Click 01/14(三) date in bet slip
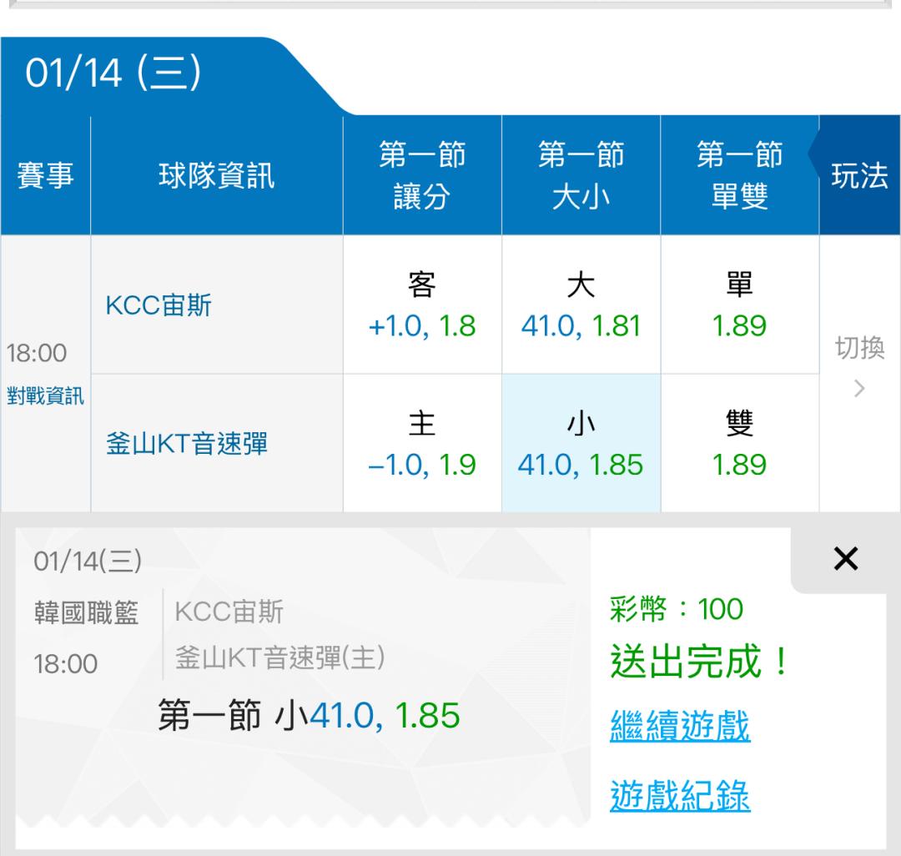Viewport: 901px width, 856px height. click(88, 561)
